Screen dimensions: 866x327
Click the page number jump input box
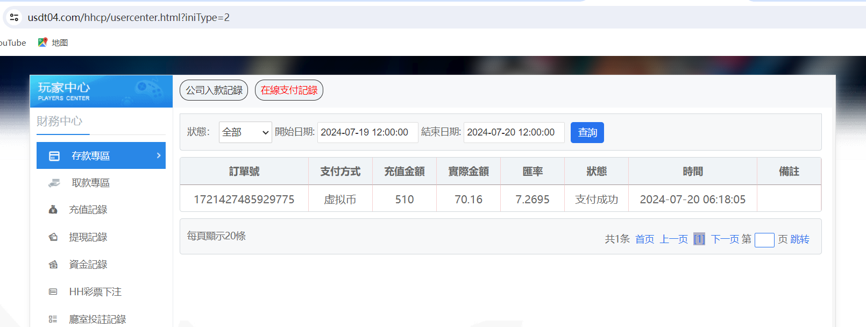point(764,240)
